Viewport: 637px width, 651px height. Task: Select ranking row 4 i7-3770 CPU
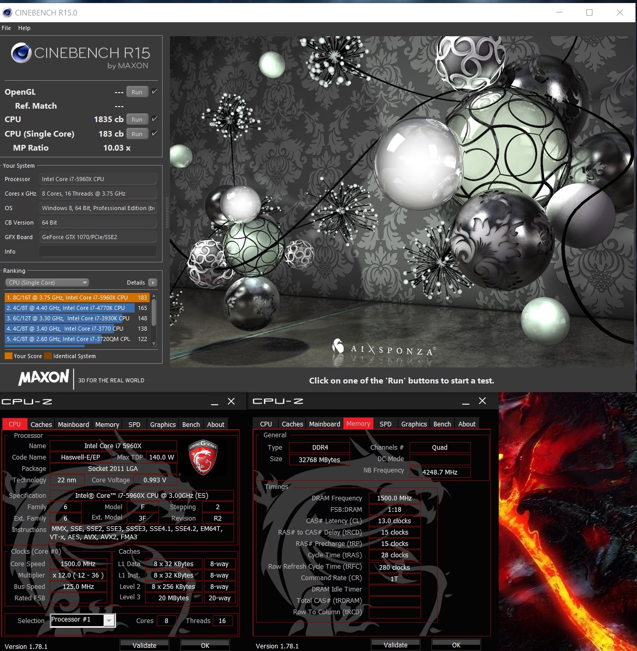[77, 329]
